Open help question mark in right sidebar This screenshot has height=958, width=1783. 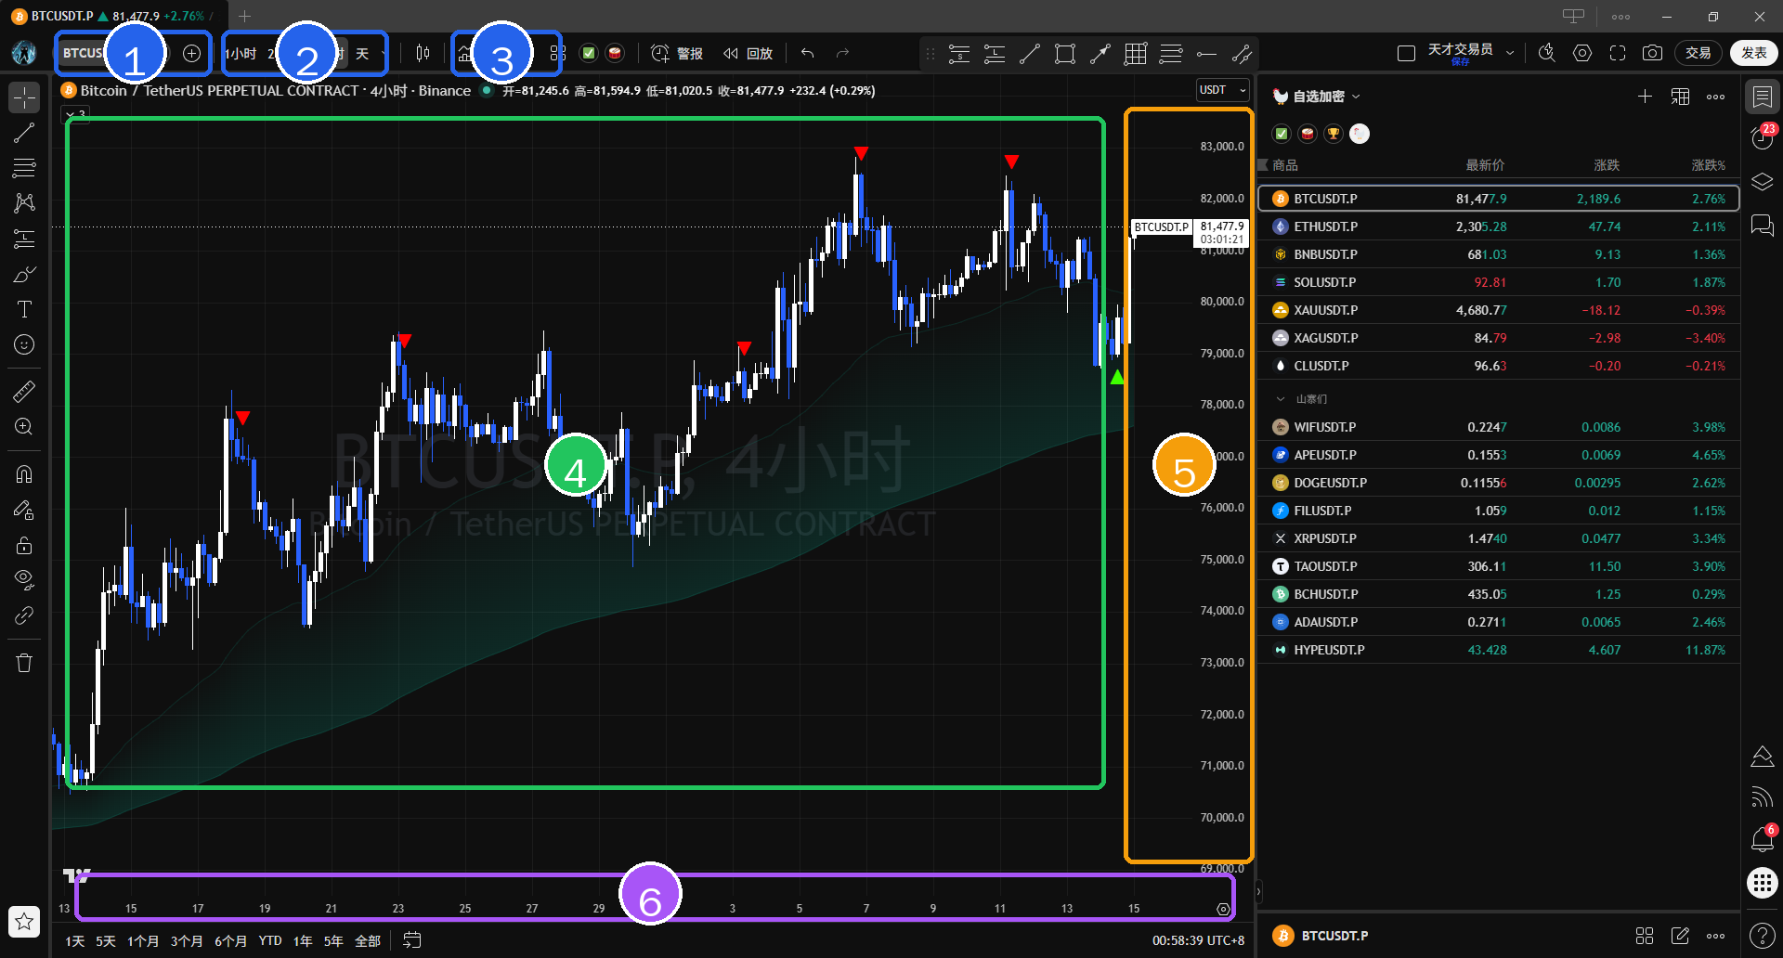pos(1762,935)
